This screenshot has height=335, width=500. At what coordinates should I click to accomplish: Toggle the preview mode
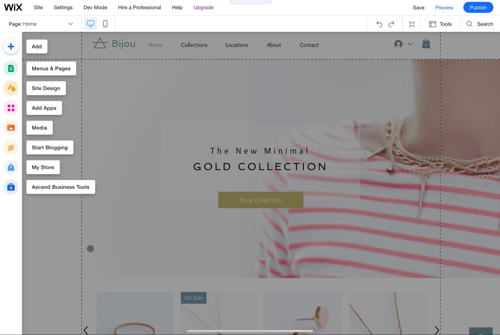pyautogui.click(x=444, y=7)
